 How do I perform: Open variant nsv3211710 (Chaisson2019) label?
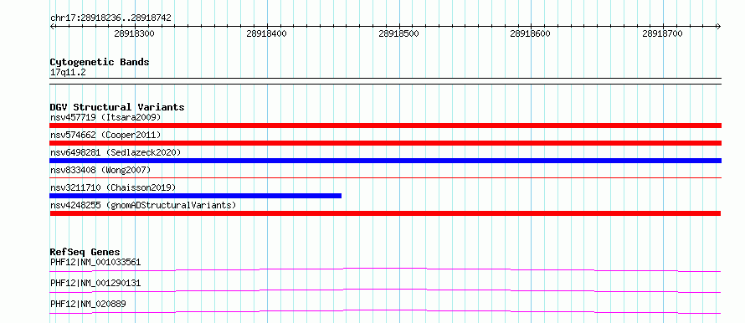coord(113,187)
